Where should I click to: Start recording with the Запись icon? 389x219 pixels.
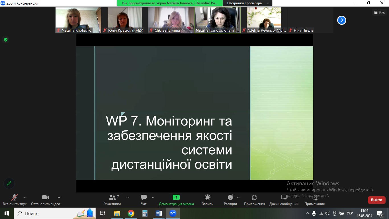208,198
